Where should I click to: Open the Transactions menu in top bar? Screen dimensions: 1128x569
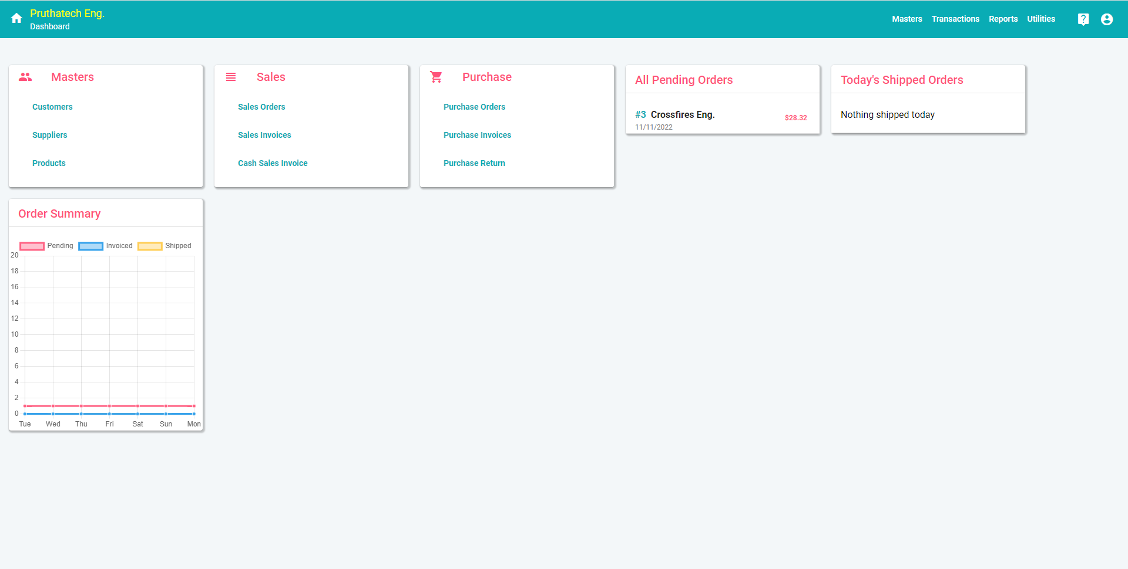(x=955, y=19)
